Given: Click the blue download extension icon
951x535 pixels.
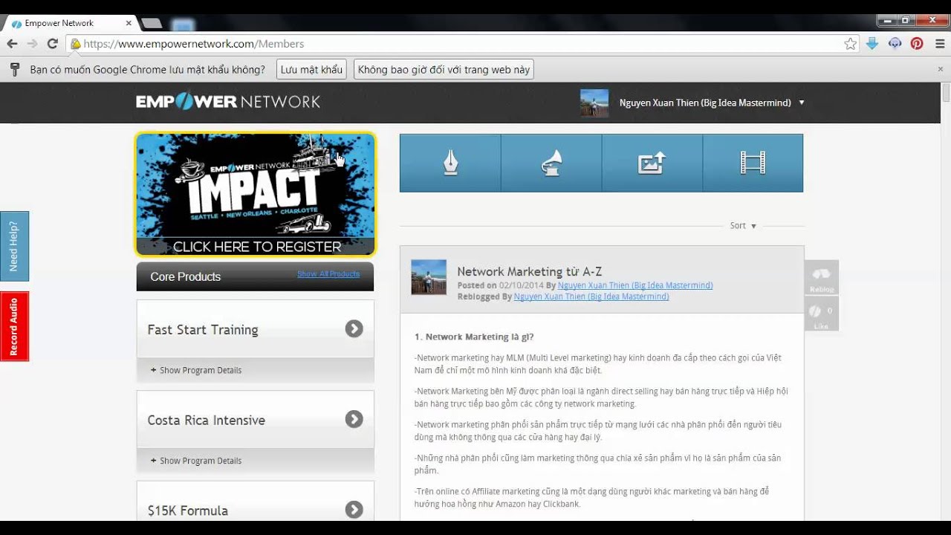Looking at the screenshot, I should tap(872, 44).
